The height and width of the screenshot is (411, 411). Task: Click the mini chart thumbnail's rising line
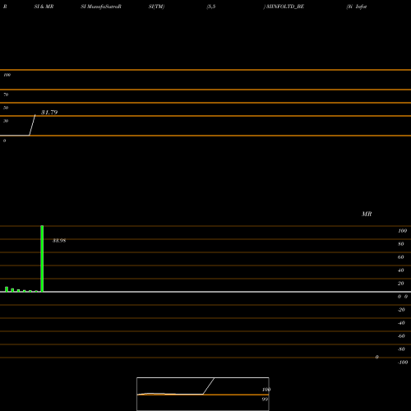pyautogui.click(x=209, y=386)
